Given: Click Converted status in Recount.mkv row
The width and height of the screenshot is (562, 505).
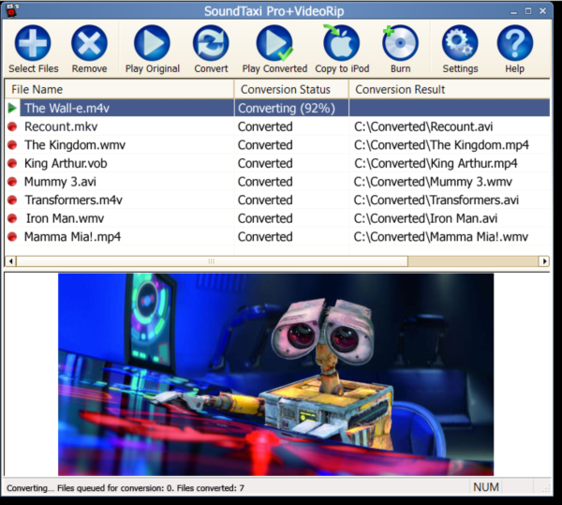Looking at the screenshot, I should point(265,126).
